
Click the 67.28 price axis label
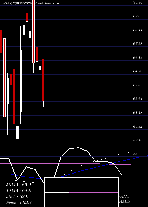coord(138,44)
